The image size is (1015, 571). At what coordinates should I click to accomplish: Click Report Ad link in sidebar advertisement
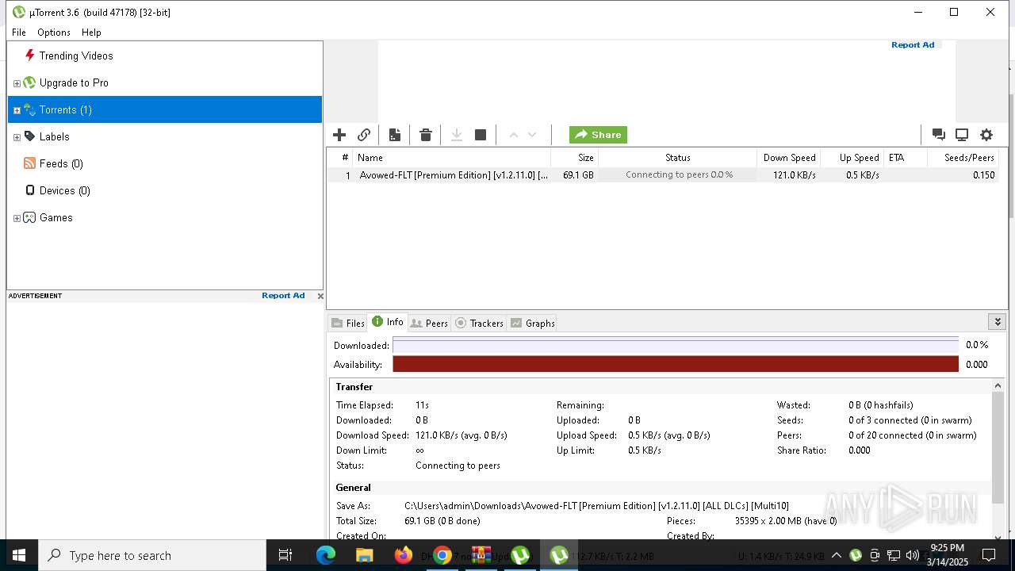[283, 296]
